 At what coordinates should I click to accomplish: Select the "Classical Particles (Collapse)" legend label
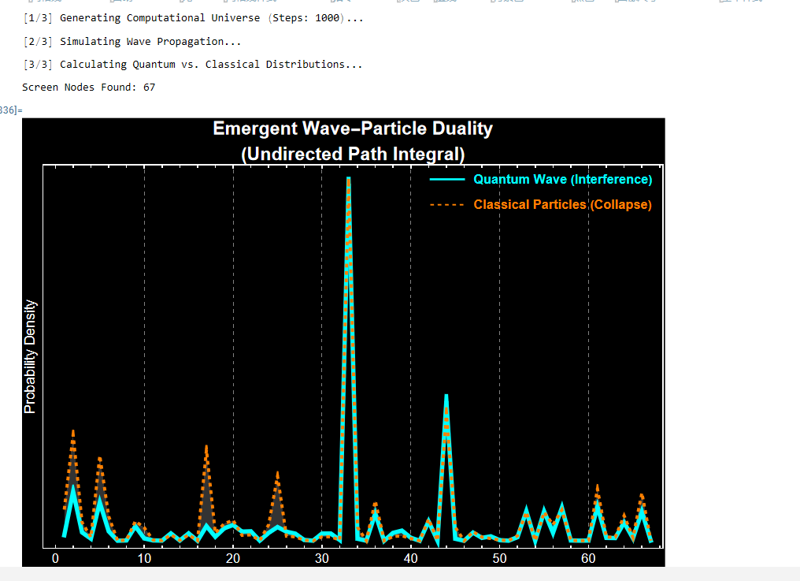click(x=562, y=205)
